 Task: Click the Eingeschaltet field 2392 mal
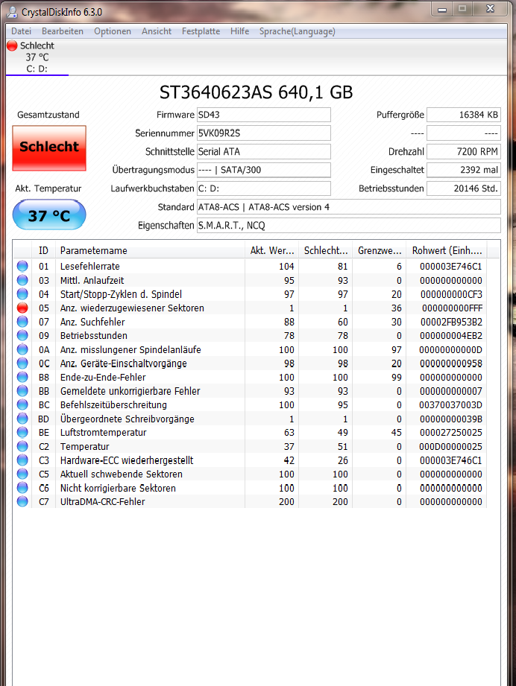[x=464, y=170]
